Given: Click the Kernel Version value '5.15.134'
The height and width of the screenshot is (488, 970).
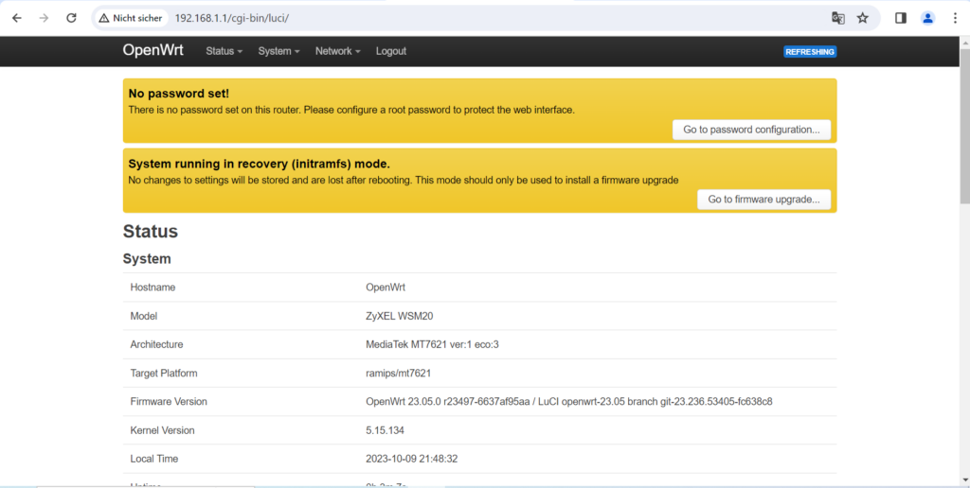Looking at the screenshot, I should [385, 430].
